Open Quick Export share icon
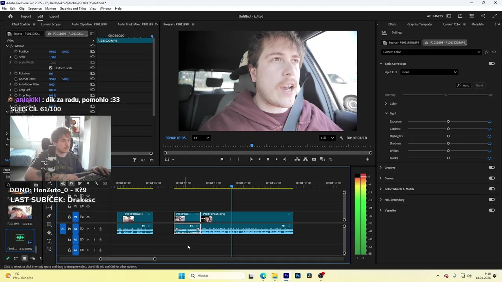Viewport: 502px width, 282px height. tap(460, 16)
